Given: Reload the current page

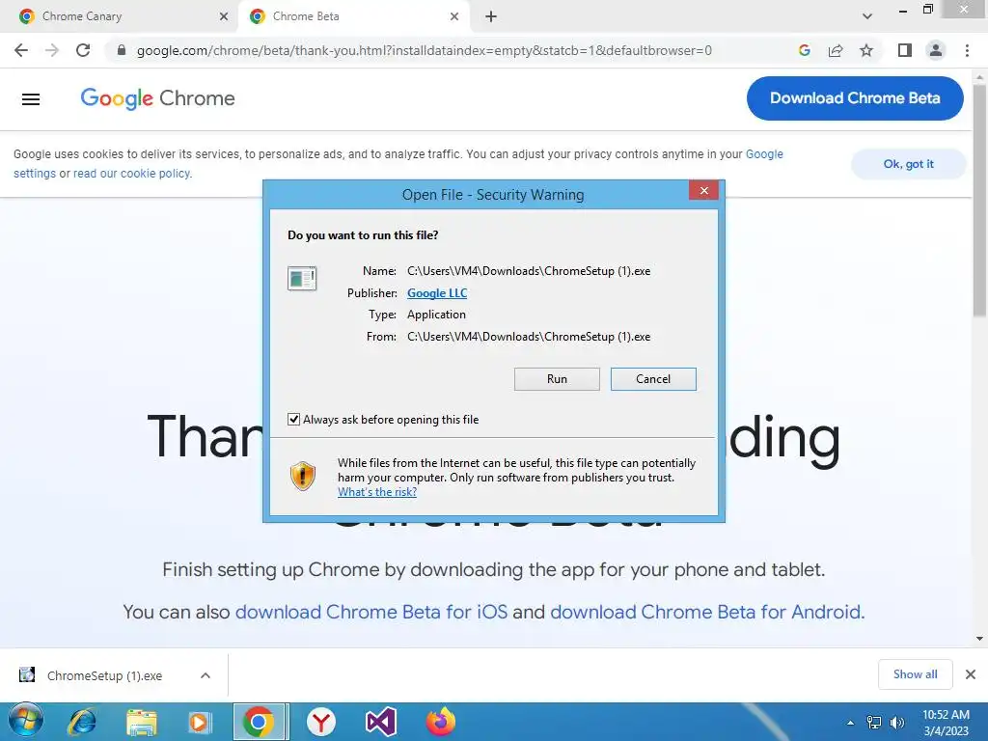Looking at the screenshot, I should [83, 50].
